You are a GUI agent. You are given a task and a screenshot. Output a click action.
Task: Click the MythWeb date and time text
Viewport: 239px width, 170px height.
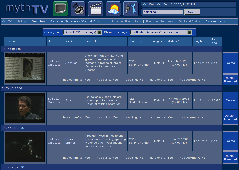pyautogui.click(x=168, y=5)
